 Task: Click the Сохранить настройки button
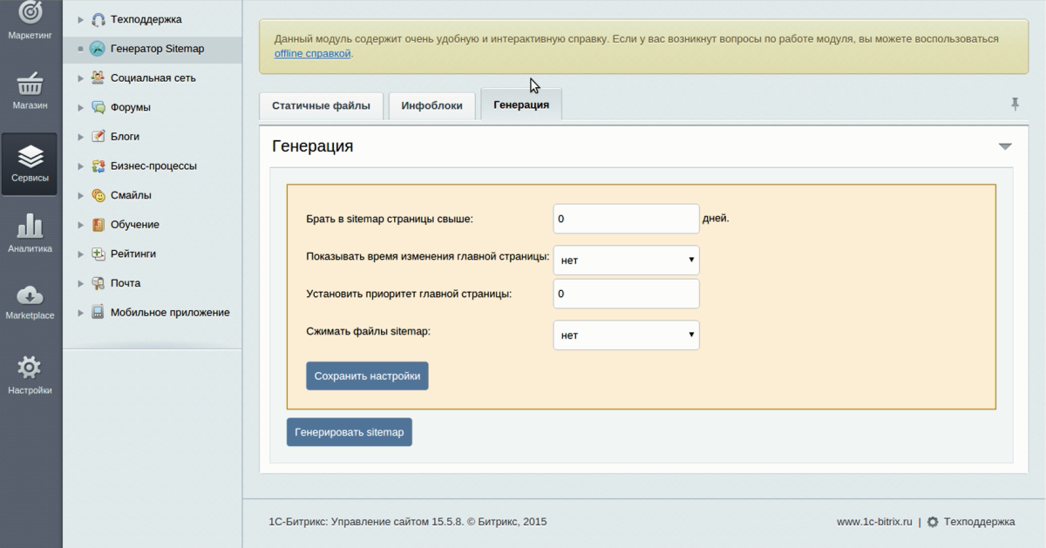pos(366,375)
